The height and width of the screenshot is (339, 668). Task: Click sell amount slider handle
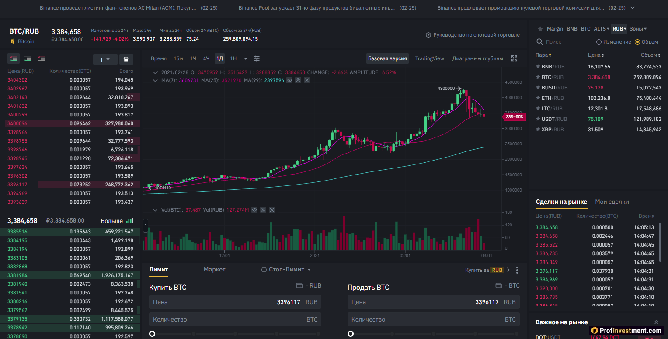(351, 334)
